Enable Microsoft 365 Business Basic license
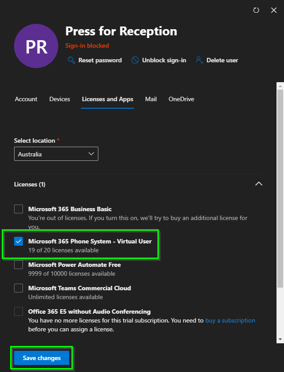 coord(19,209)
